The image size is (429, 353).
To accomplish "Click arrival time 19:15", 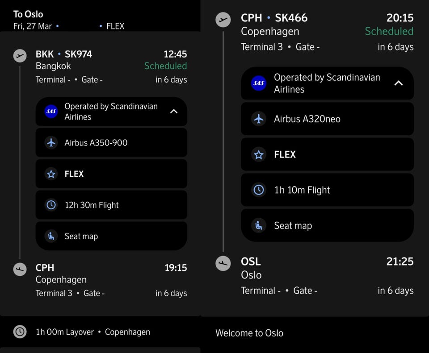I will point(176,268).
